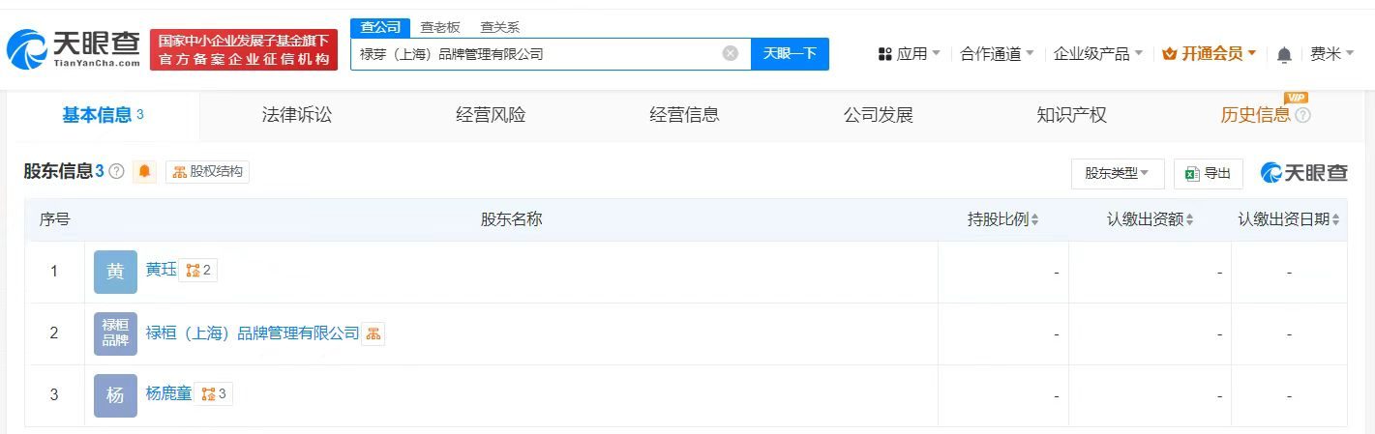Open the 合作通道 dropdown
Viewport: 1375px width, 434px height.
(x=997, y=54)
